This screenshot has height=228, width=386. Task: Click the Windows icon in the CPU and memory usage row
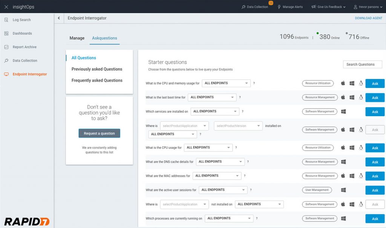pos(352,83)
